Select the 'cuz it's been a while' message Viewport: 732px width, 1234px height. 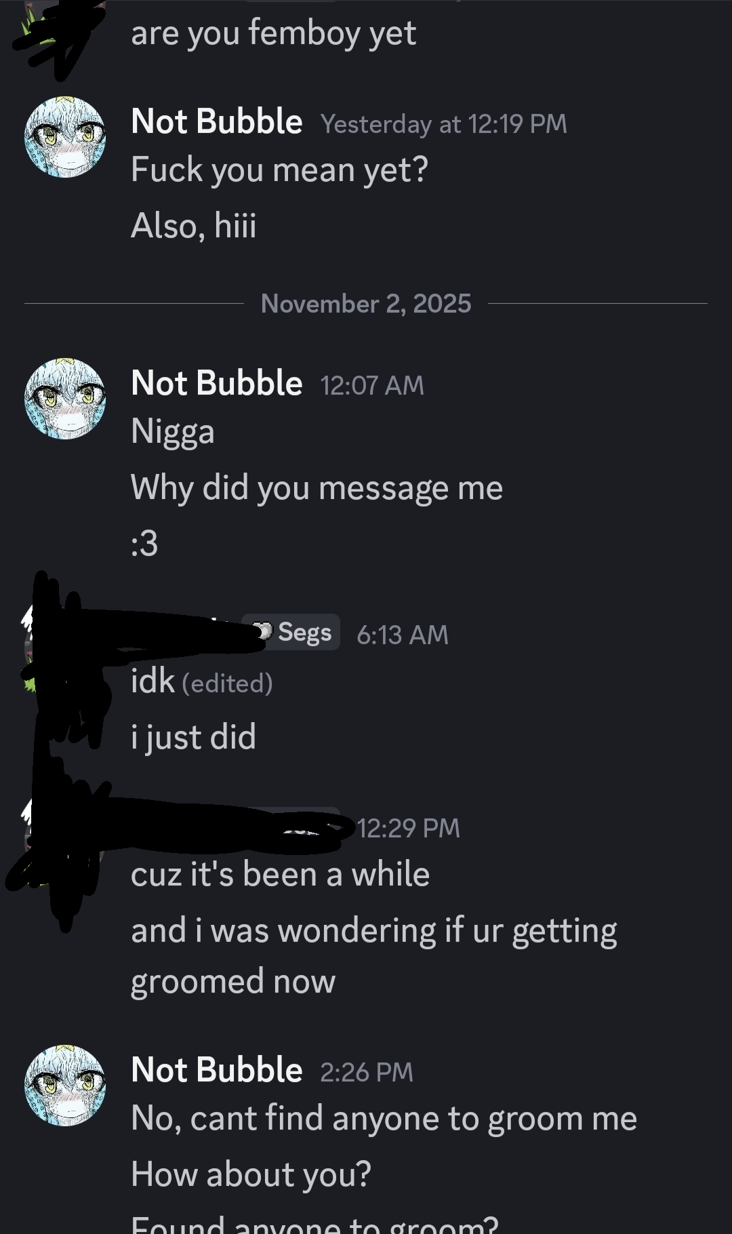coord(281,875)
